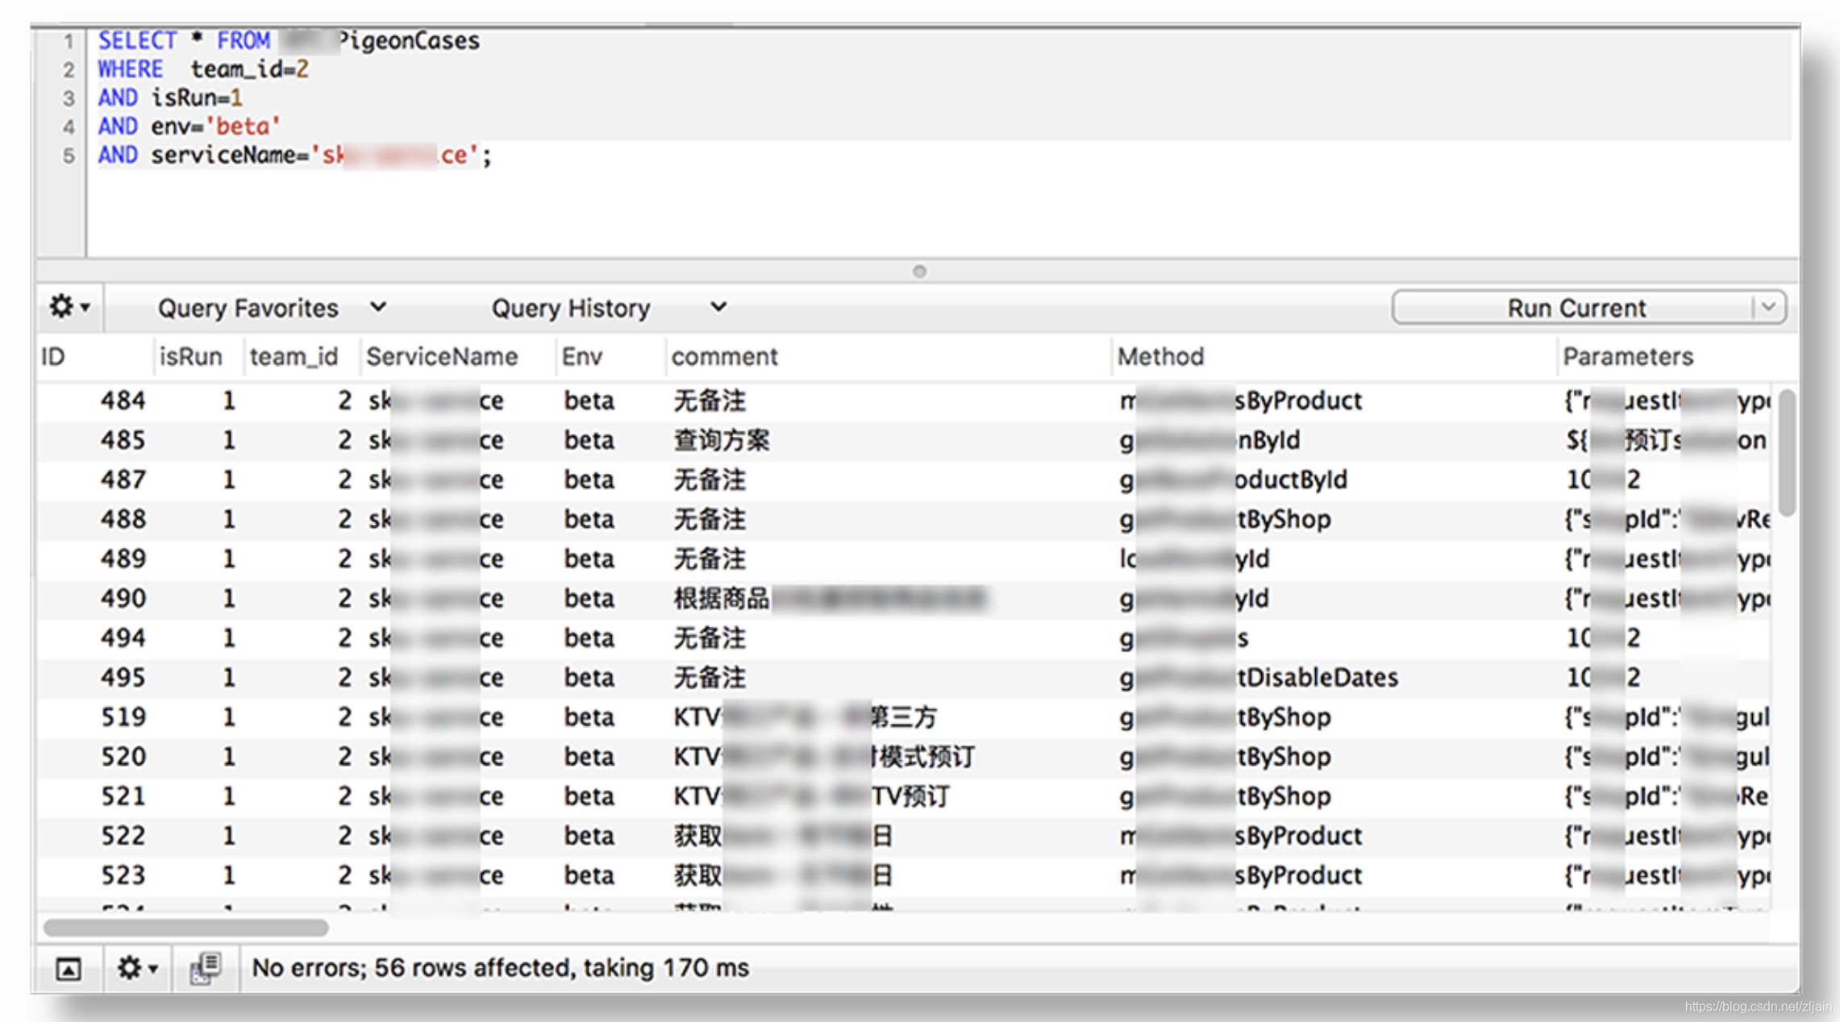This screenshot has width=1840, height=1022.
Task: Sort by the isRun column header
Action: [x=198, y=356]
